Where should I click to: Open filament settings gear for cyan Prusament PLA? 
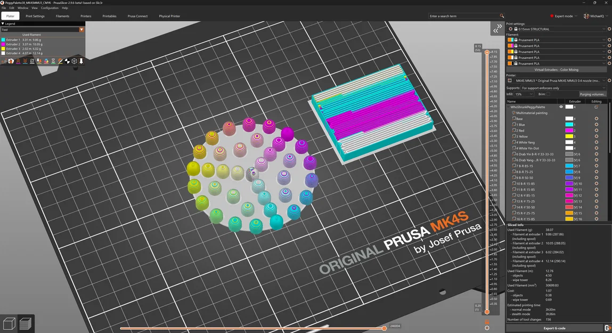609,40
